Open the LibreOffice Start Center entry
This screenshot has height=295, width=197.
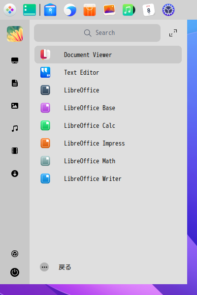point(108,90)
